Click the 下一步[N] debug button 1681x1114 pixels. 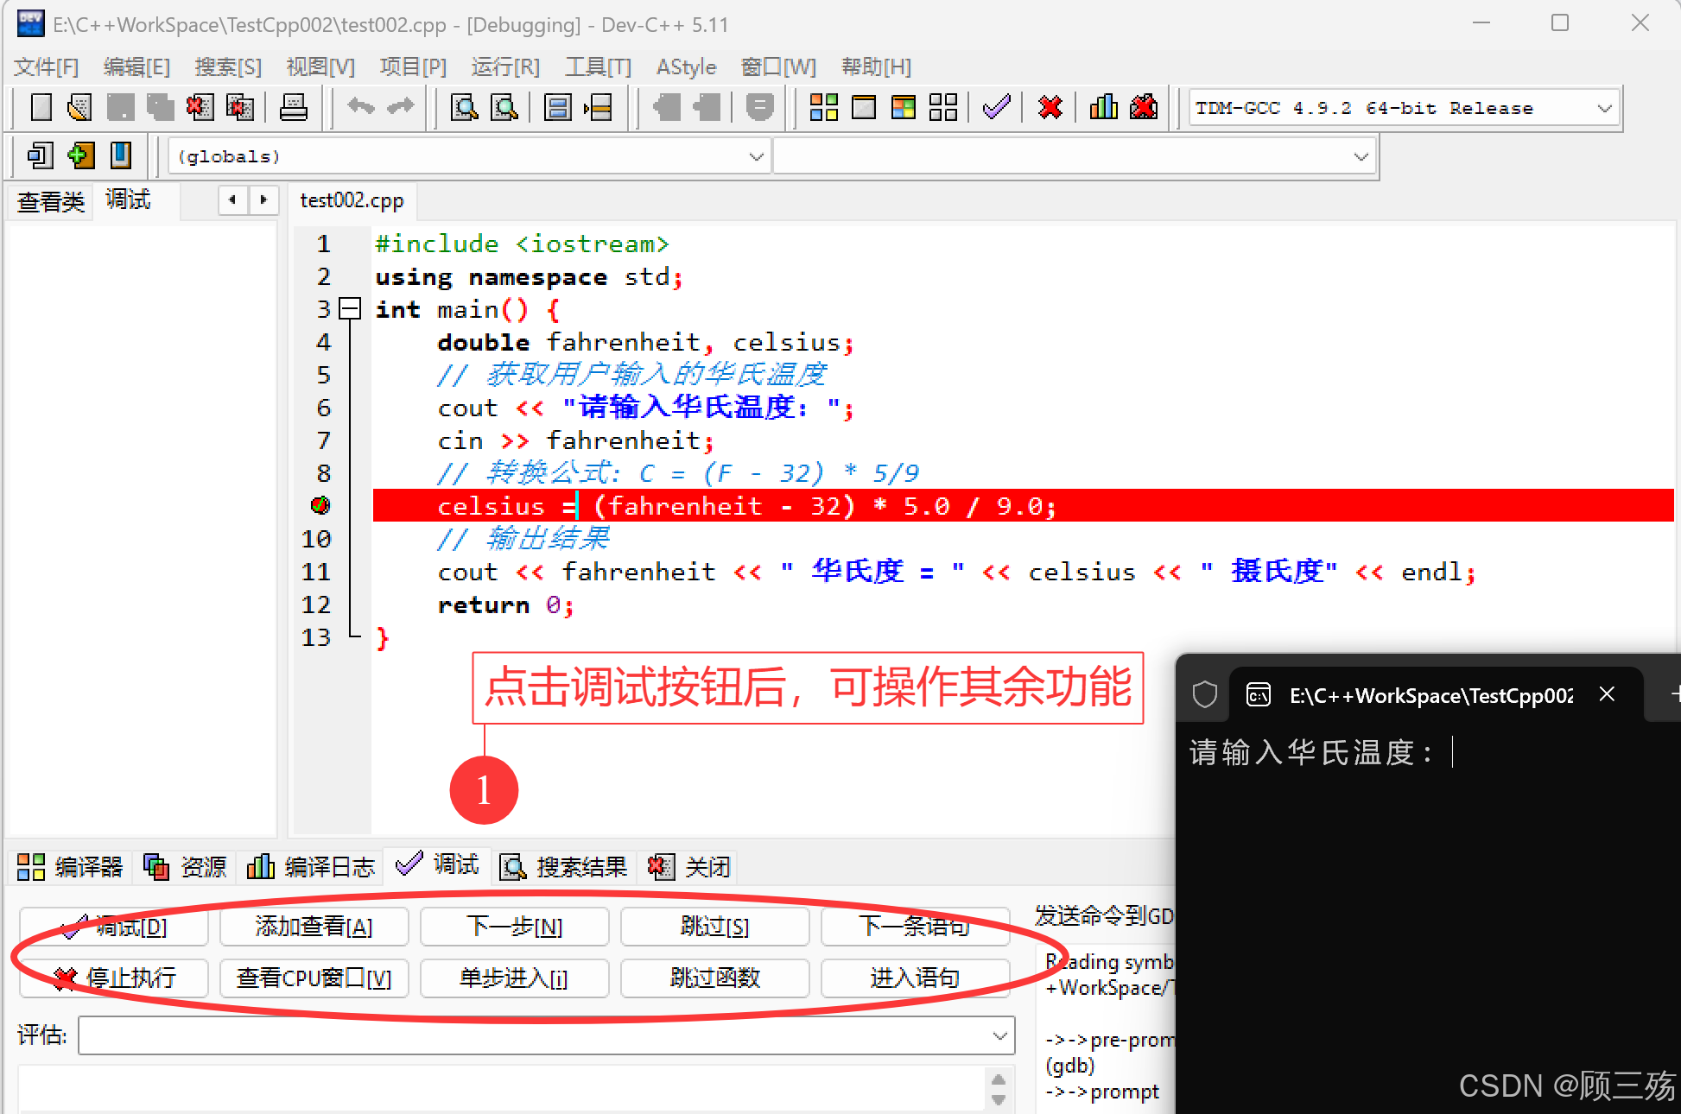[514, 927]
